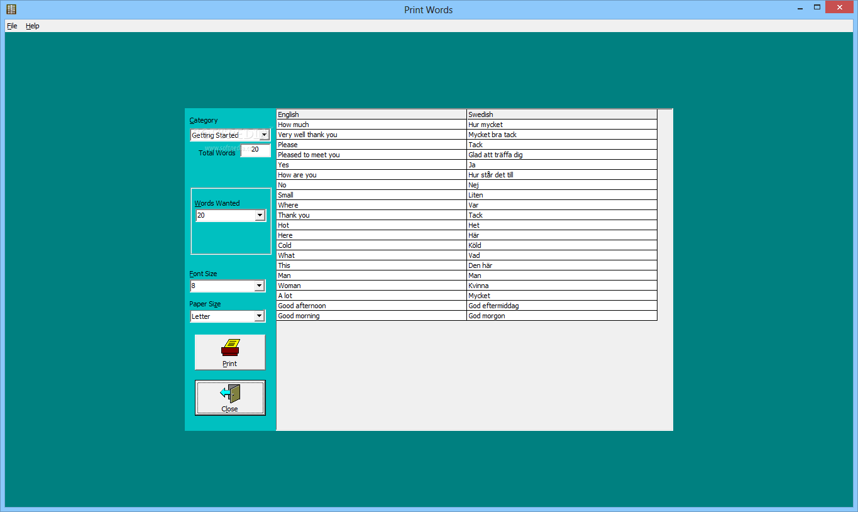Select the 'Thank you' cell
The image size is (858, 512).
pos(371,215)
